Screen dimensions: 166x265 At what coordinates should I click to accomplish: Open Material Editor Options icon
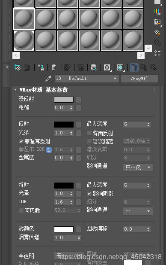tap(157, 33)
